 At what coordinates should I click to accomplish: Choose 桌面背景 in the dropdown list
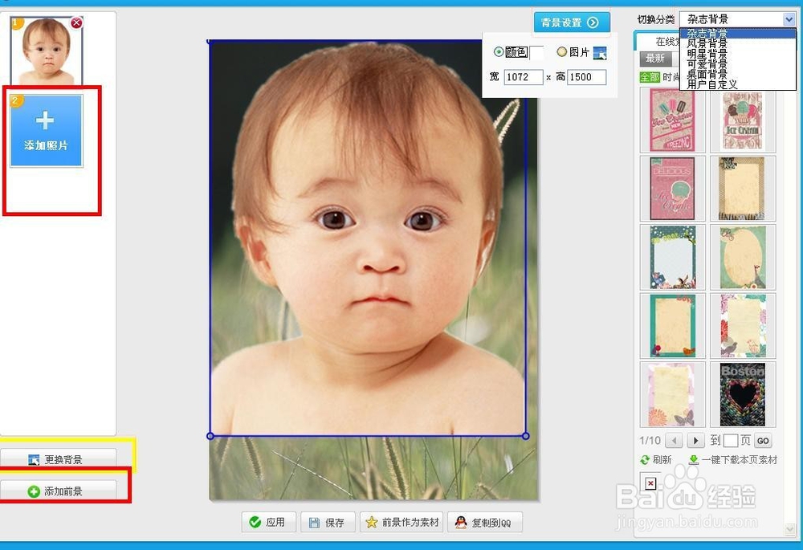pos(737,74)
